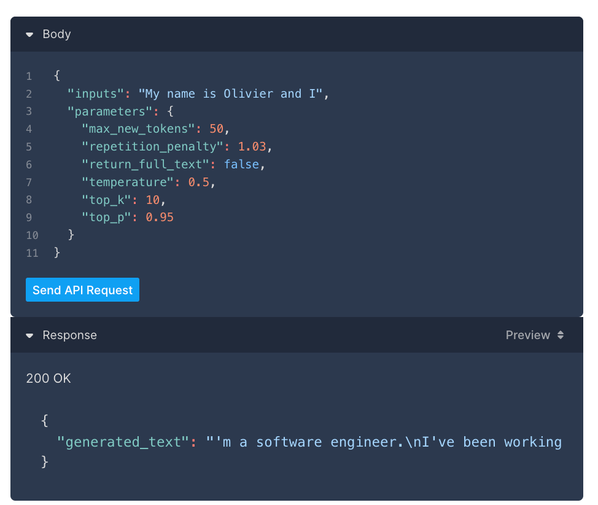
Task: Click line number 11 in the gutter
Action: (32, 253)
